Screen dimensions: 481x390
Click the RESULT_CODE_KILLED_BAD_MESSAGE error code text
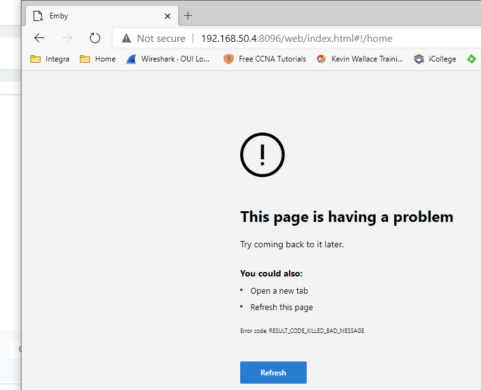click(317, 331)
